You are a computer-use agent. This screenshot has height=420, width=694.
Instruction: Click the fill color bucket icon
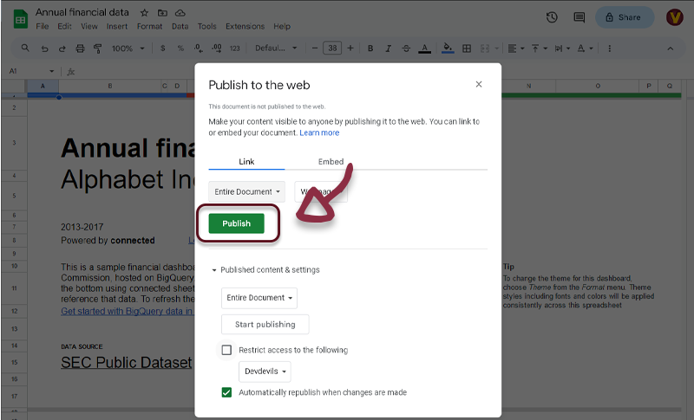coord(448,48)
